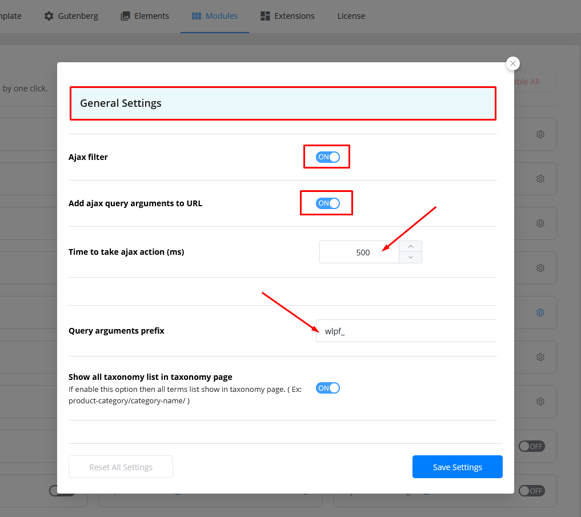Increase ajax action time with up arrow
The height and width of the screenshot is (517, 581).
click(410, 246)
